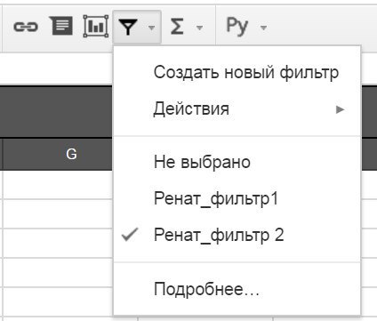Click the insert comment icon
The image size is (377, 321).
(60, 26)
